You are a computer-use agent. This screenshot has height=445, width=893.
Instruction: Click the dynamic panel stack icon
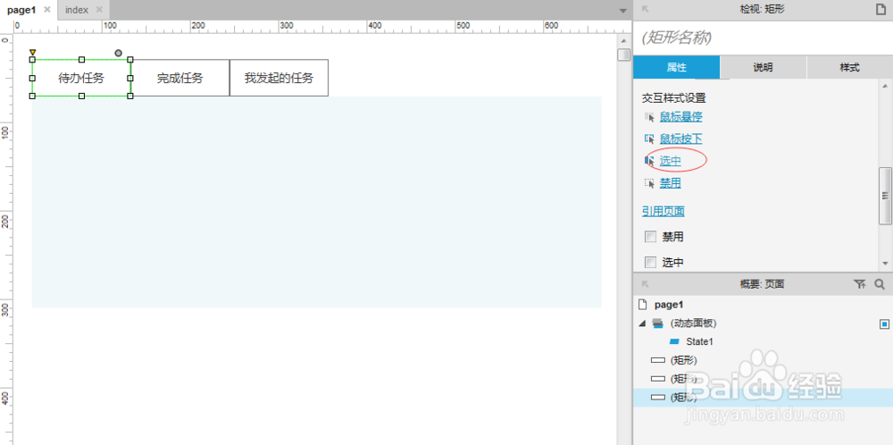[658, 323]
